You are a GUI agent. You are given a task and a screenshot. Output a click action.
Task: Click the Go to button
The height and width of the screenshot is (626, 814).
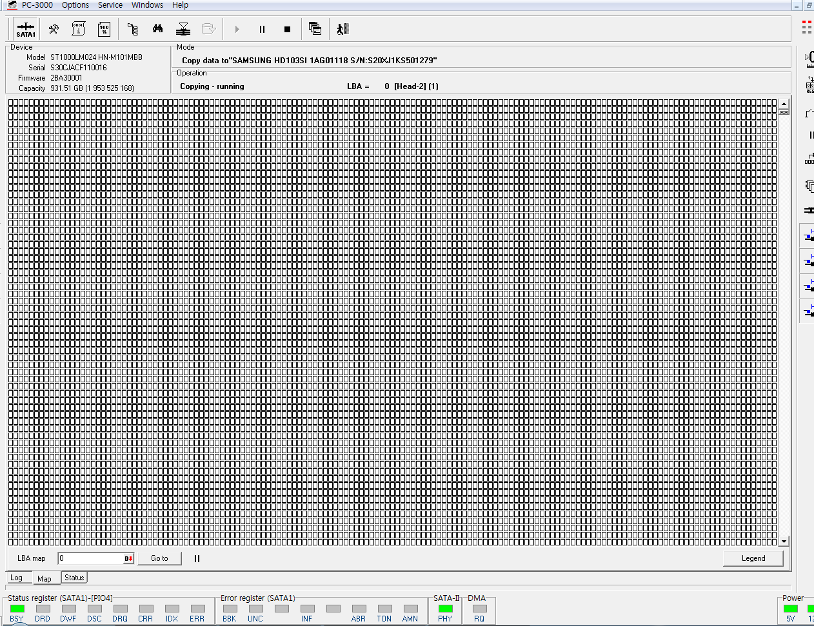159,558
